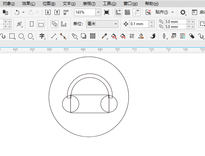Screen dimensions: 205x156
Task: Open the zoom level dropdown at 143%
Action: 98,12
